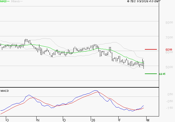Click the 050 MACD axis label

(170, 94)
